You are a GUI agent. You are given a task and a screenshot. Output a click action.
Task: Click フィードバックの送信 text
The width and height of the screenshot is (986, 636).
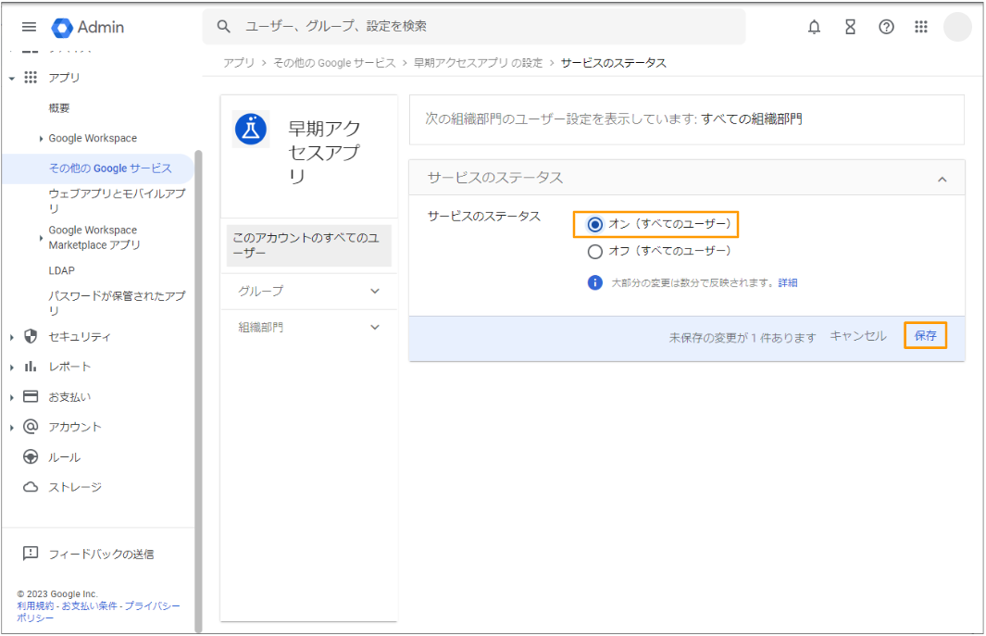[x=101, y=555]
